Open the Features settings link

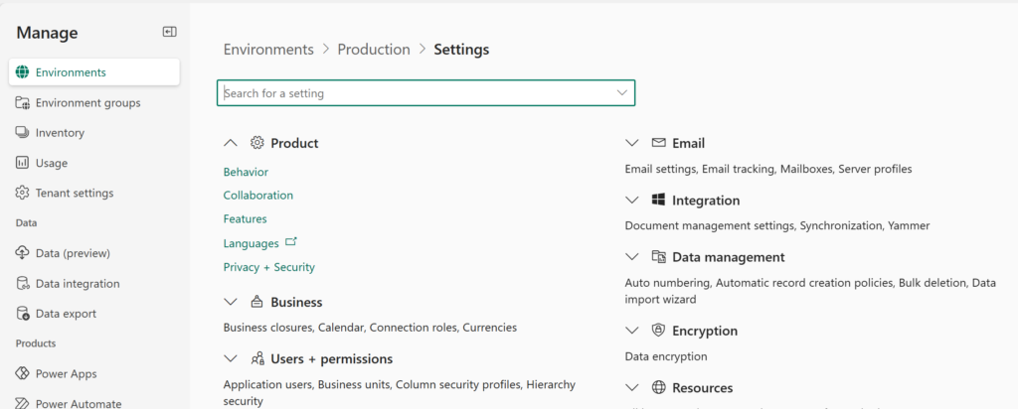(245, 219)
